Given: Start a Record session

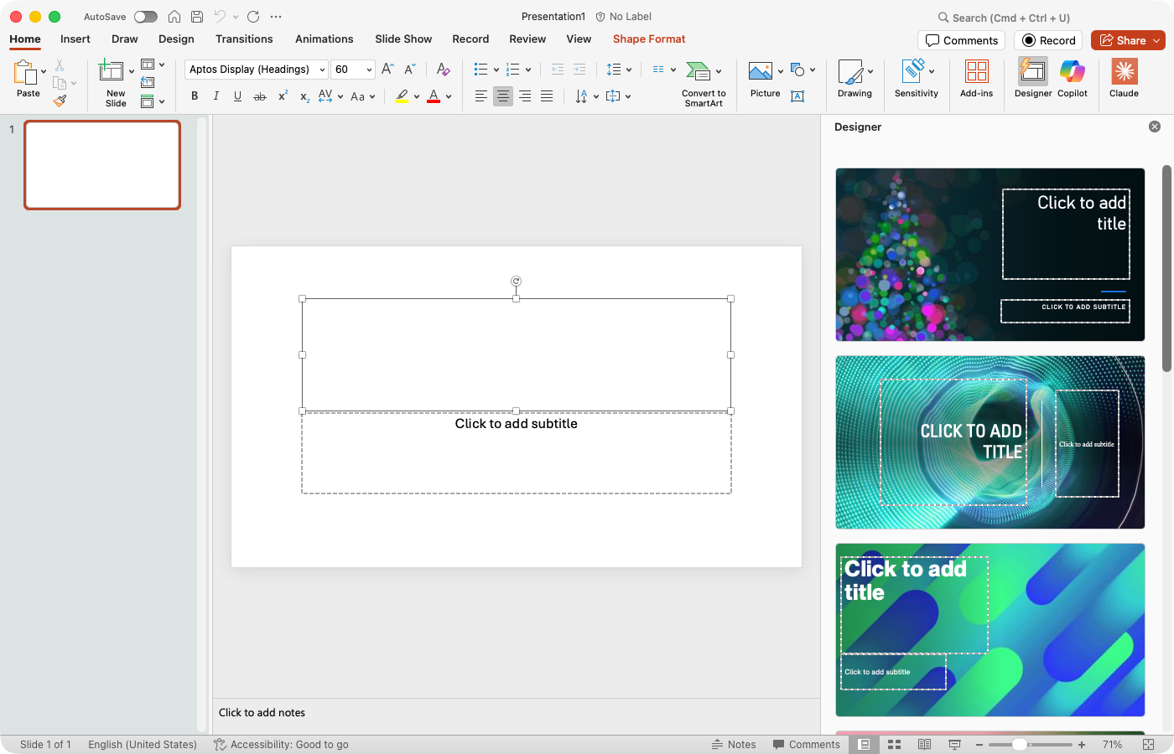Looking at the screenshot, I should 1047,39.
